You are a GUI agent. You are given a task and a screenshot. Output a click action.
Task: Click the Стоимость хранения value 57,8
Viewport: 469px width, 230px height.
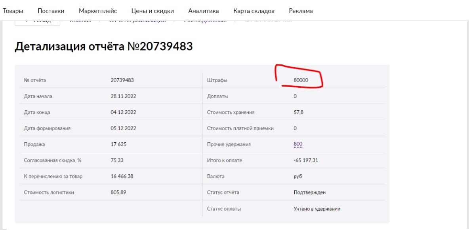[299, 112]
